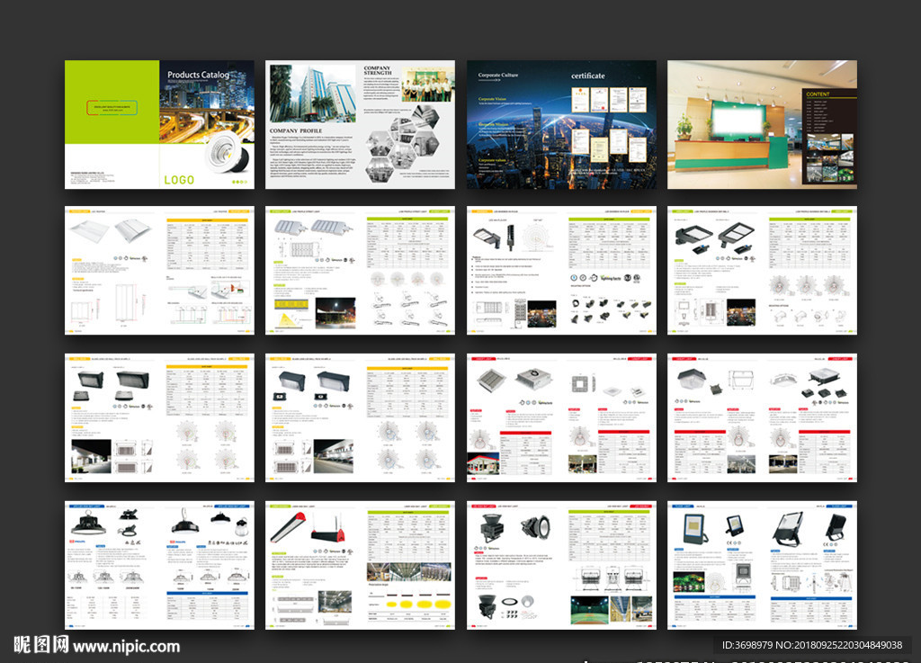
Task: Click the "certificate" heading
Action: coord(588,76)
